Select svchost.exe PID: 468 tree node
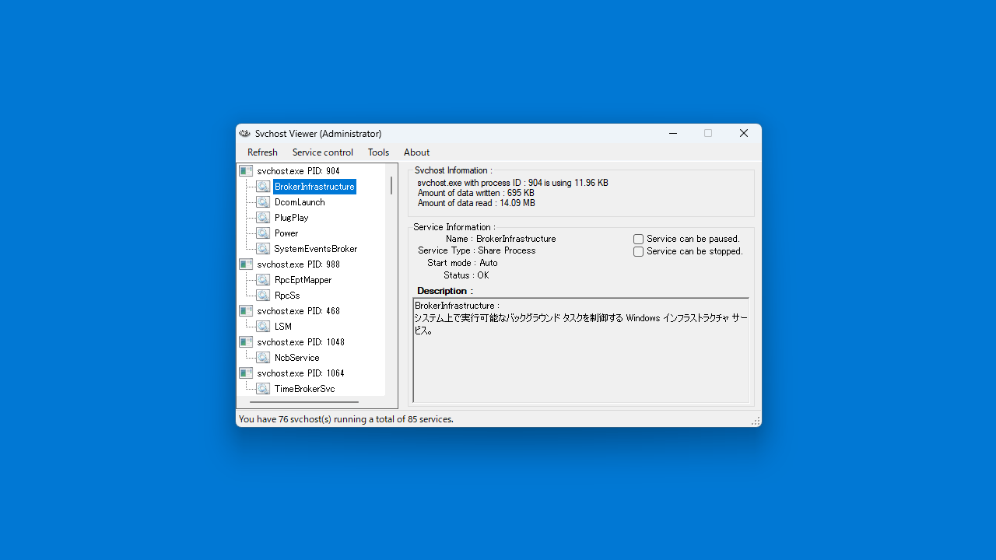 tap(298, 311)
